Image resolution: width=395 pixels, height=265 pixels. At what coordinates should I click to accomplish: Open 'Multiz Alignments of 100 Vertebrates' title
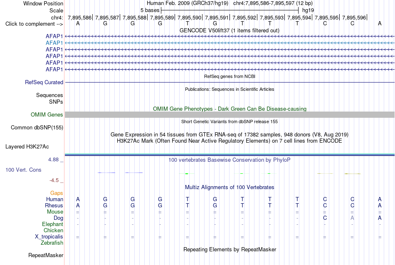pos(230,187)
